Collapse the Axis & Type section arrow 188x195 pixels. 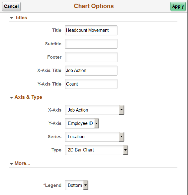coord(12,97)
